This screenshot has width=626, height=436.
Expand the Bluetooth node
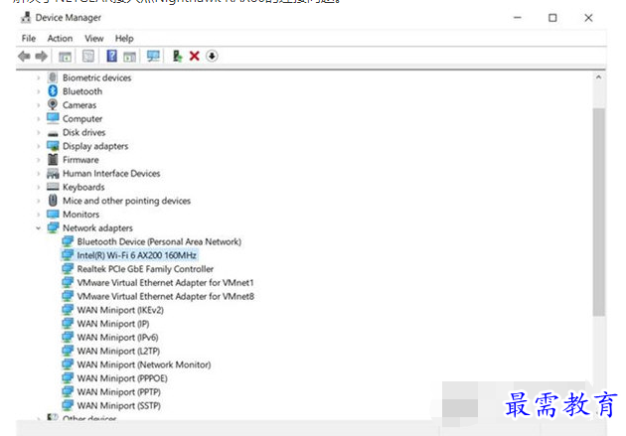click(39, 91)
